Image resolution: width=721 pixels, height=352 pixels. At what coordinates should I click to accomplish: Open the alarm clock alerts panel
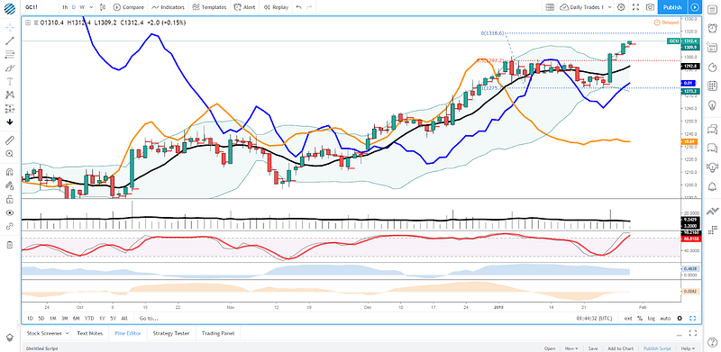[x=713, y=28]
